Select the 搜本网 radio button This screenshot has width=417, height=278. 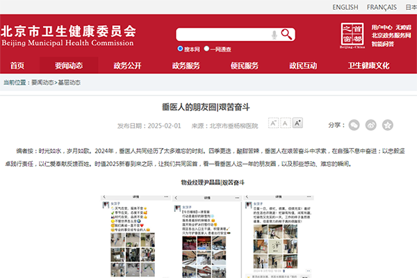click(x=181, y=49)
